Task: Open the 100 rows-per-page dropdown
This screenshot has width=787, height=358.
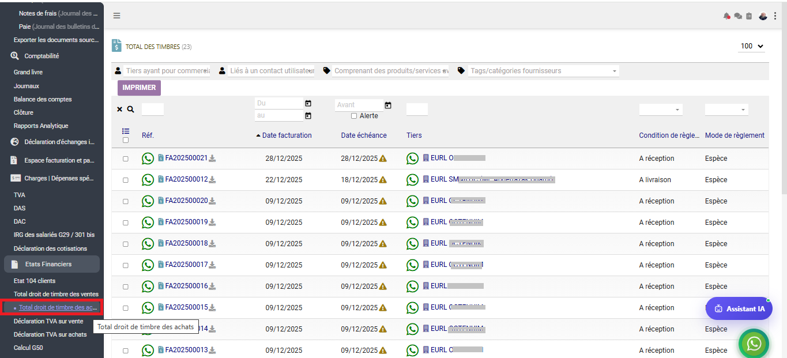Action: pos(752,46)
